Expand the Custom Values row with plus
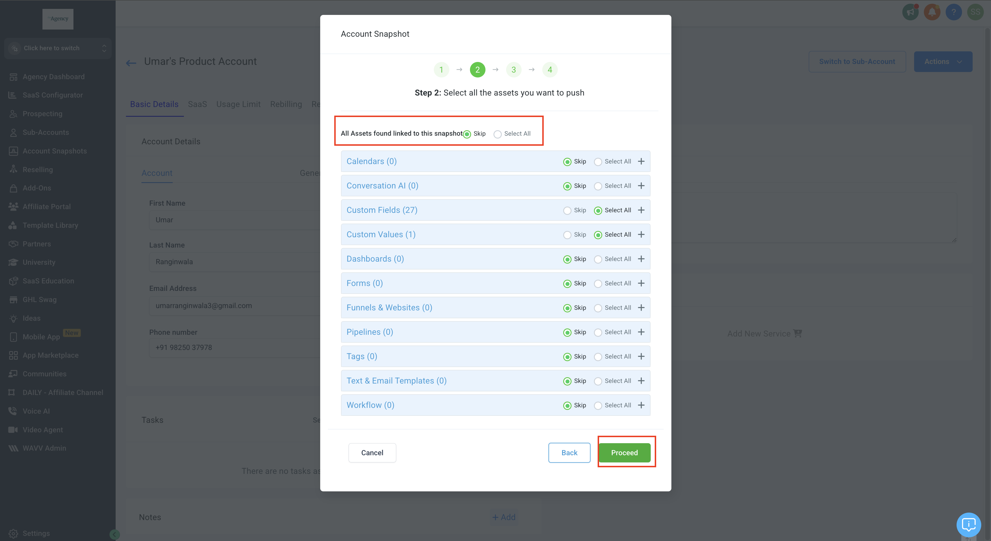This screenshot has height=541, width=991. [641, 235]
